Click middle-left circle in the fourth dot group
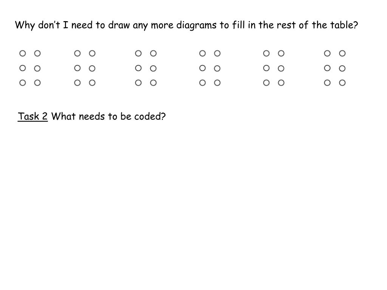This screenshot has height=290, width=387. coord(203,68)
